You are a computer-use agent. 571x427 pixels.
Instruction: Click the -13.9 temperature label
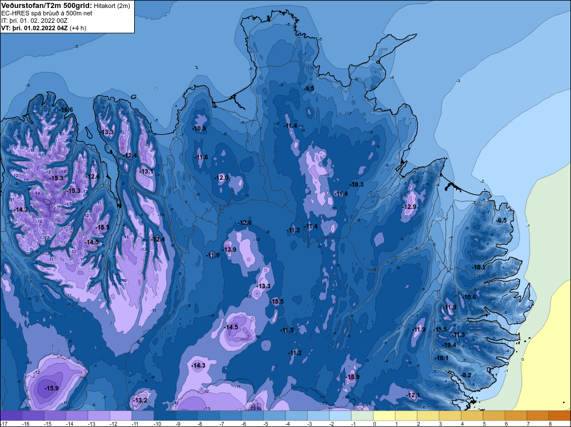pos(229,249)
